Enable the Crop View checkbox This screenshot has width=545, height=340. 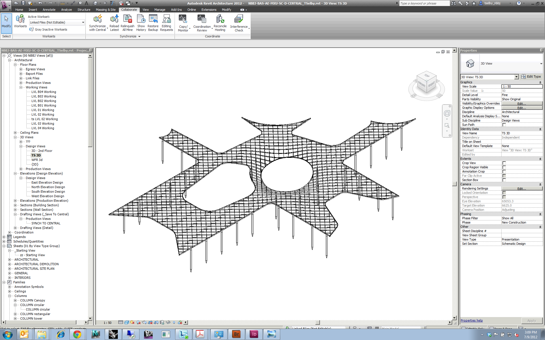tap(504, 163)
